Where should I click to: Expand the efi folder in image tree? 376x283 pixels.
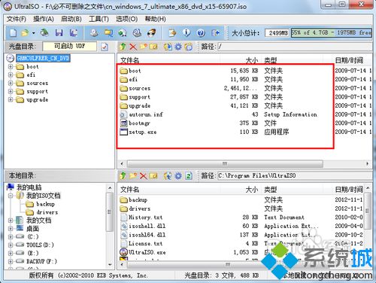point(11,75)
